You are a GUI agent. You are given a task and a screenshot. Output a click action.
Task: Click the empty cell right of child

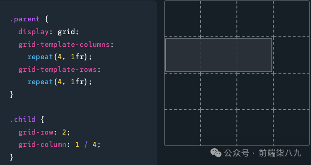(291, 55)
